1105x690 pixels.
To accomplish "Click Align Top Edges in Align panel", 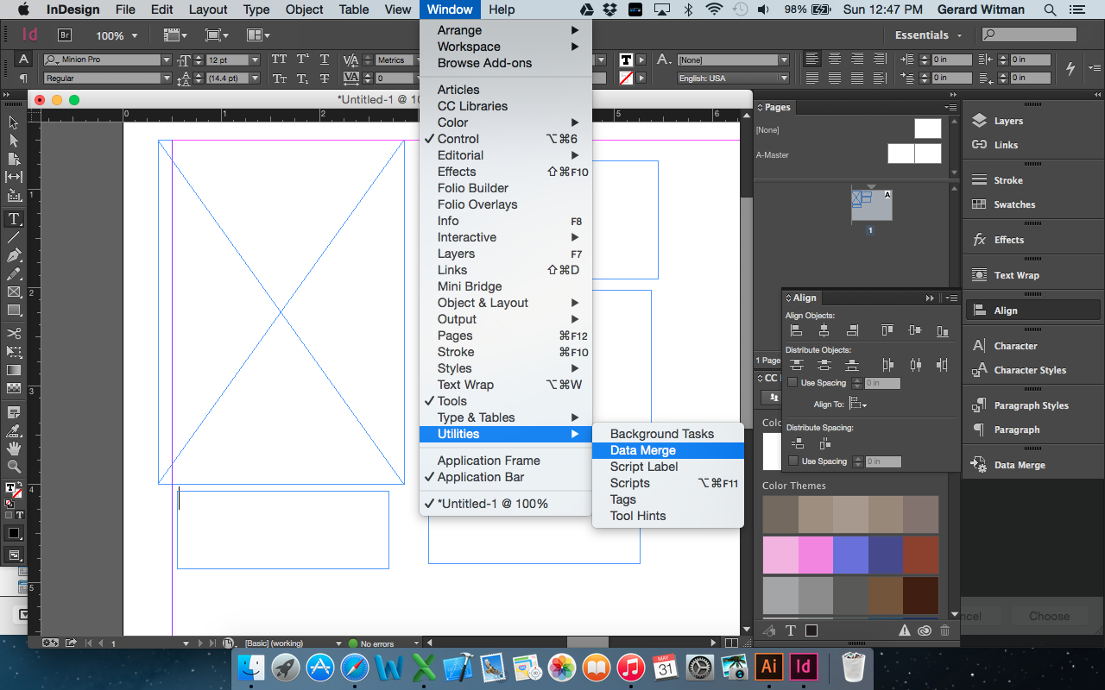I will [x=887, y=330].
